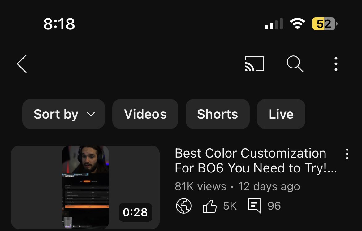Viewport: 362px width, 231px height.
Task: Switch to the Videos filter chip
Action: (x=145, y=114)
